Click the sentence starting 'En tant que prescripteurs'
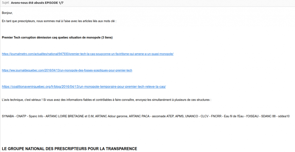295x152 pixels. click(x=59, y=21)
